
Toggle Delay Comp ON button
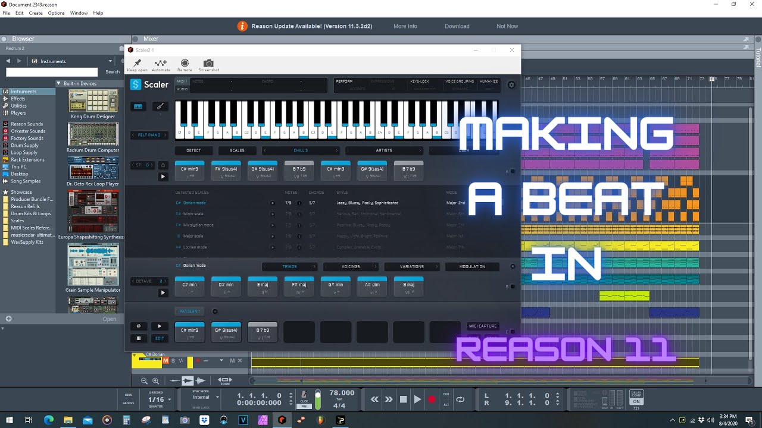pyautogui.click(x=636, y=401)
